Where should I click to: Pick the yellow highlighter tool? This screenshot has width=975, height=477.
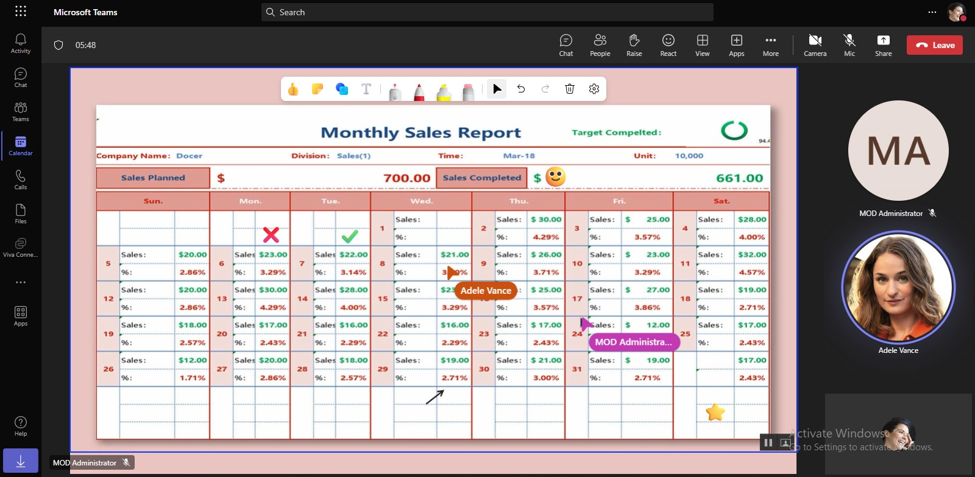click(x=444, y=91)
